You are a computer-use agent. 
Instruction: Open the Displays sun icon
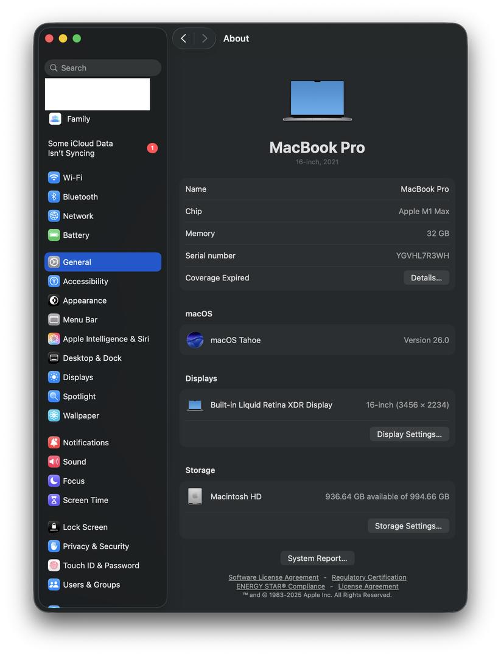pos(54,378)
